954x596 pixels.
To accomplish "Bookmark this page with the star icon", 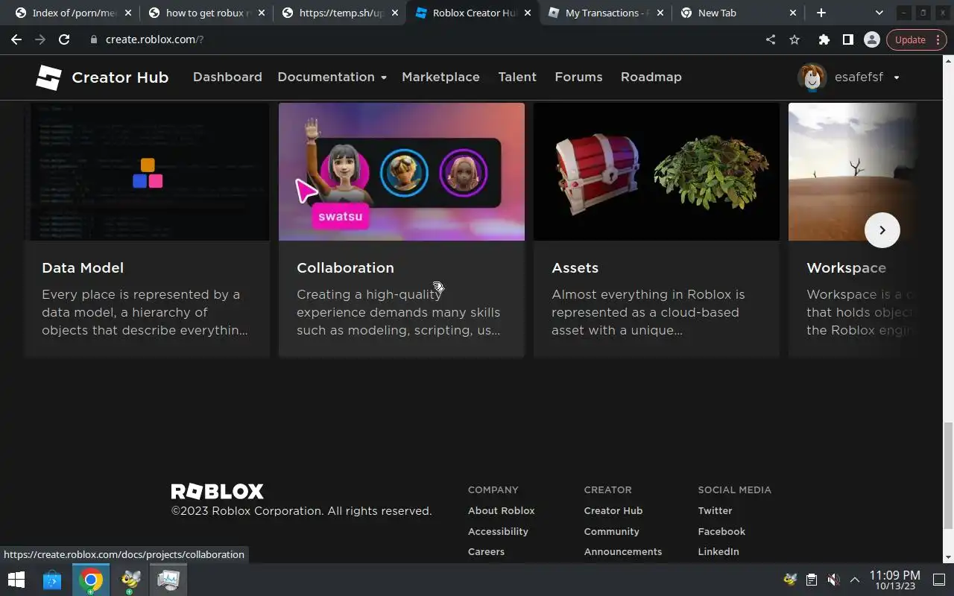I will (x=795, y=39).
